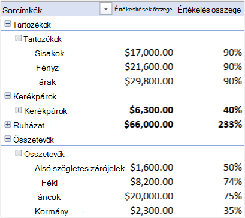The height and width of the screenshot is (218, 245).
Task: Select the Sorcímkék header cell
Action: [x=22, y=10]
